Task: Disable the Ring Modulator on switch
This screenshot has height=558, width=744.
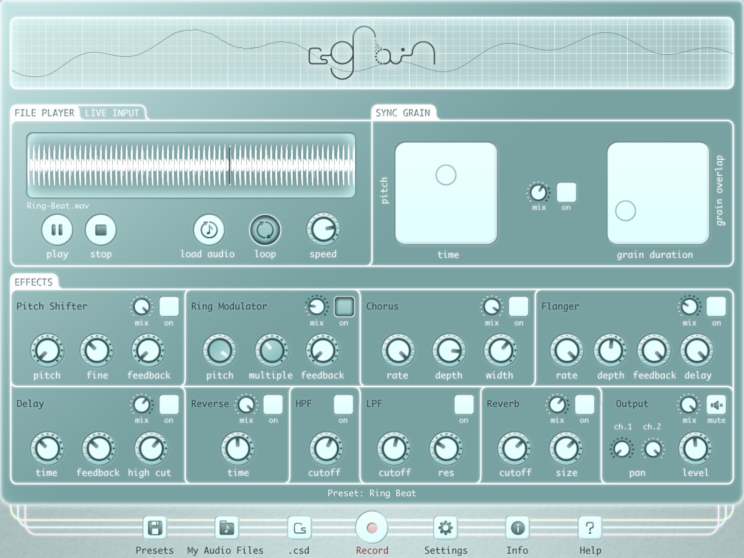Action: pyautogui.click(x=344, y=306)
